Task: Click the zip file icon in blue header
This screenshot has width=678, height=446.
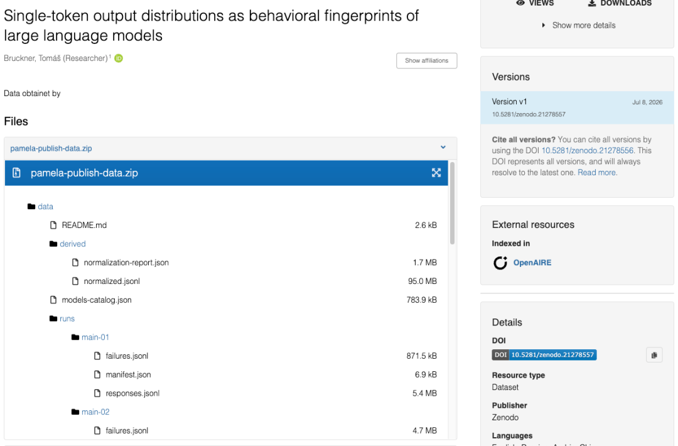Action: (x=16, y=173)
